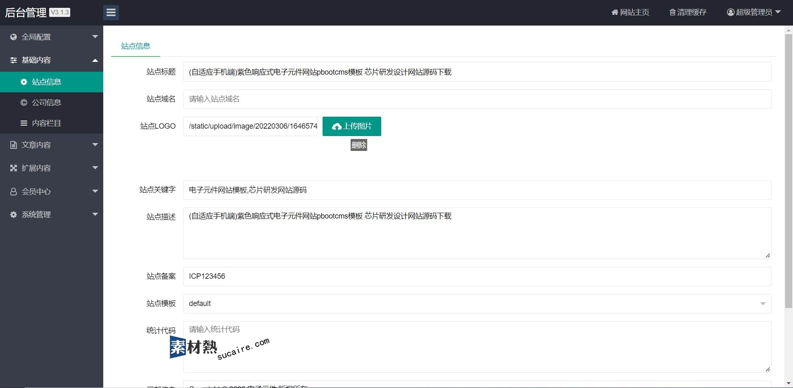
Task: Focus the 站点备案 ICP123456 field
Action: point(477,276)
